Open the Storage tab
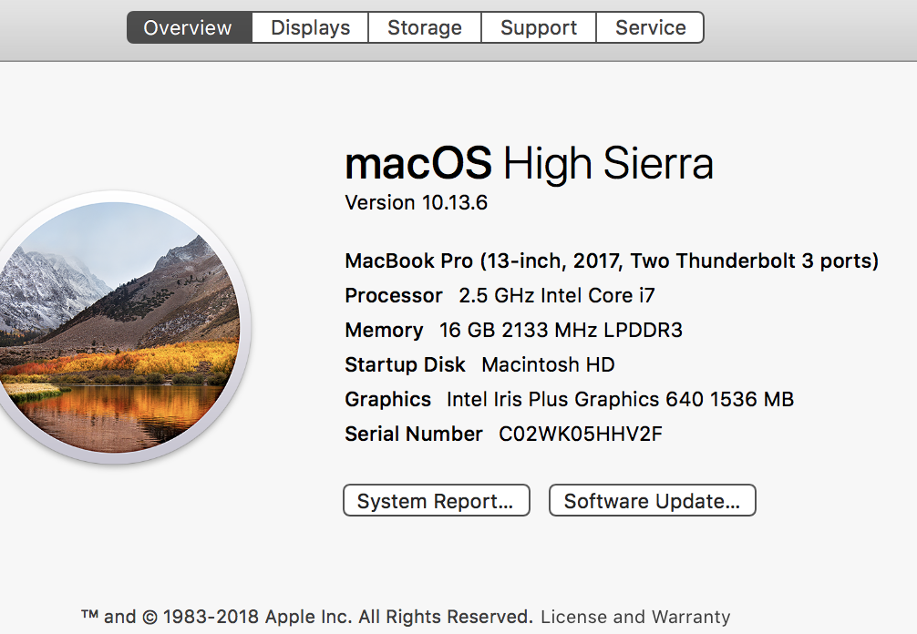 [425, 27]
